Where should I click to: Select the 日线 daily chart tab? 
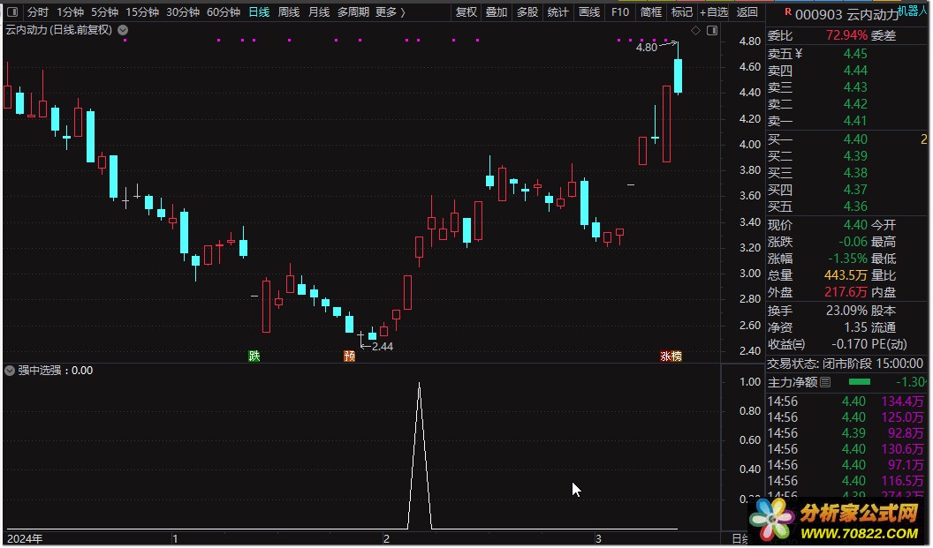(x=259, y=11)
